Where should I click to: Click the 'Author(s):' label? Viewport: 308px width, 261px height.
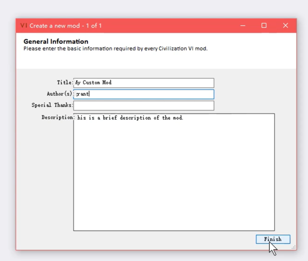60,94
